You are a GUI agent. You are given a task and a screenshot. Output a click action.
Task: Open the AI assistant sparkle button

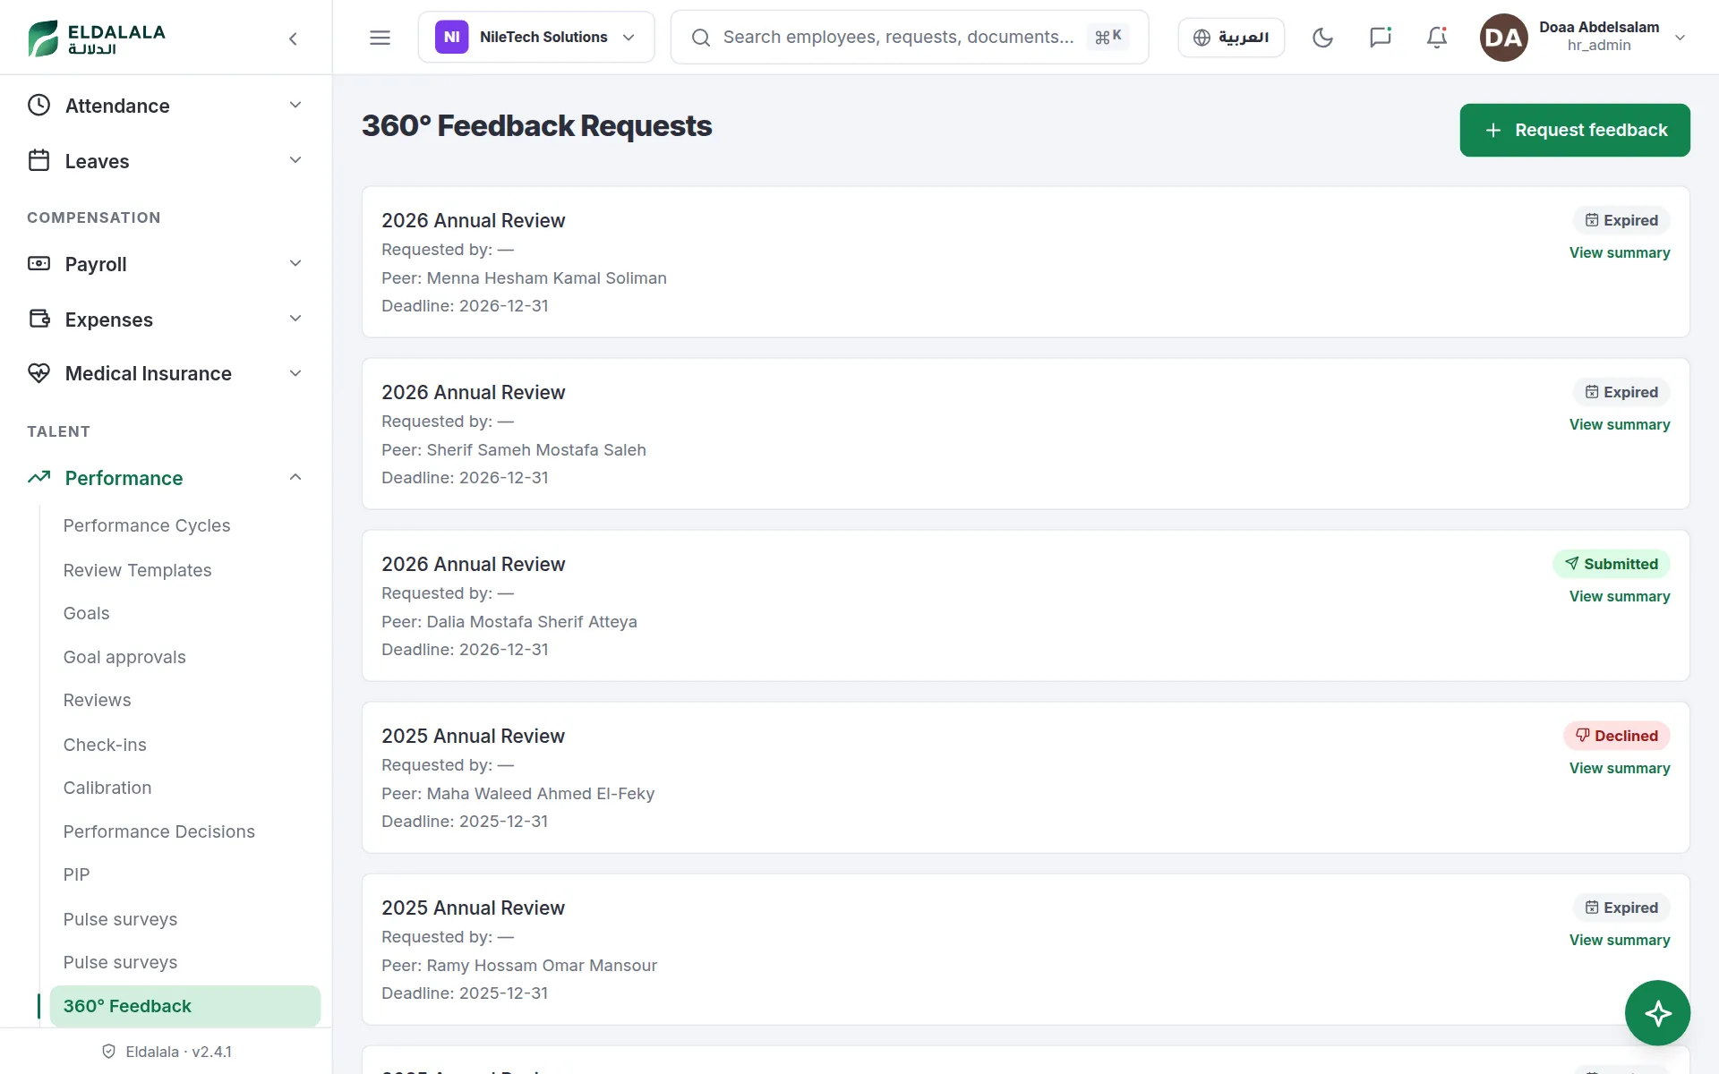(x=1657, y=1013)
